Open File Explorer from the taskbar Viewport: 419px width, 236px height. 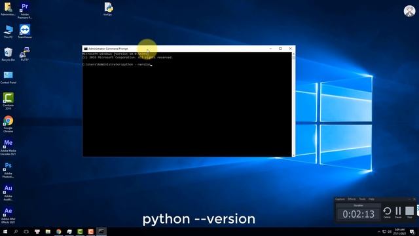pos(48,231)
